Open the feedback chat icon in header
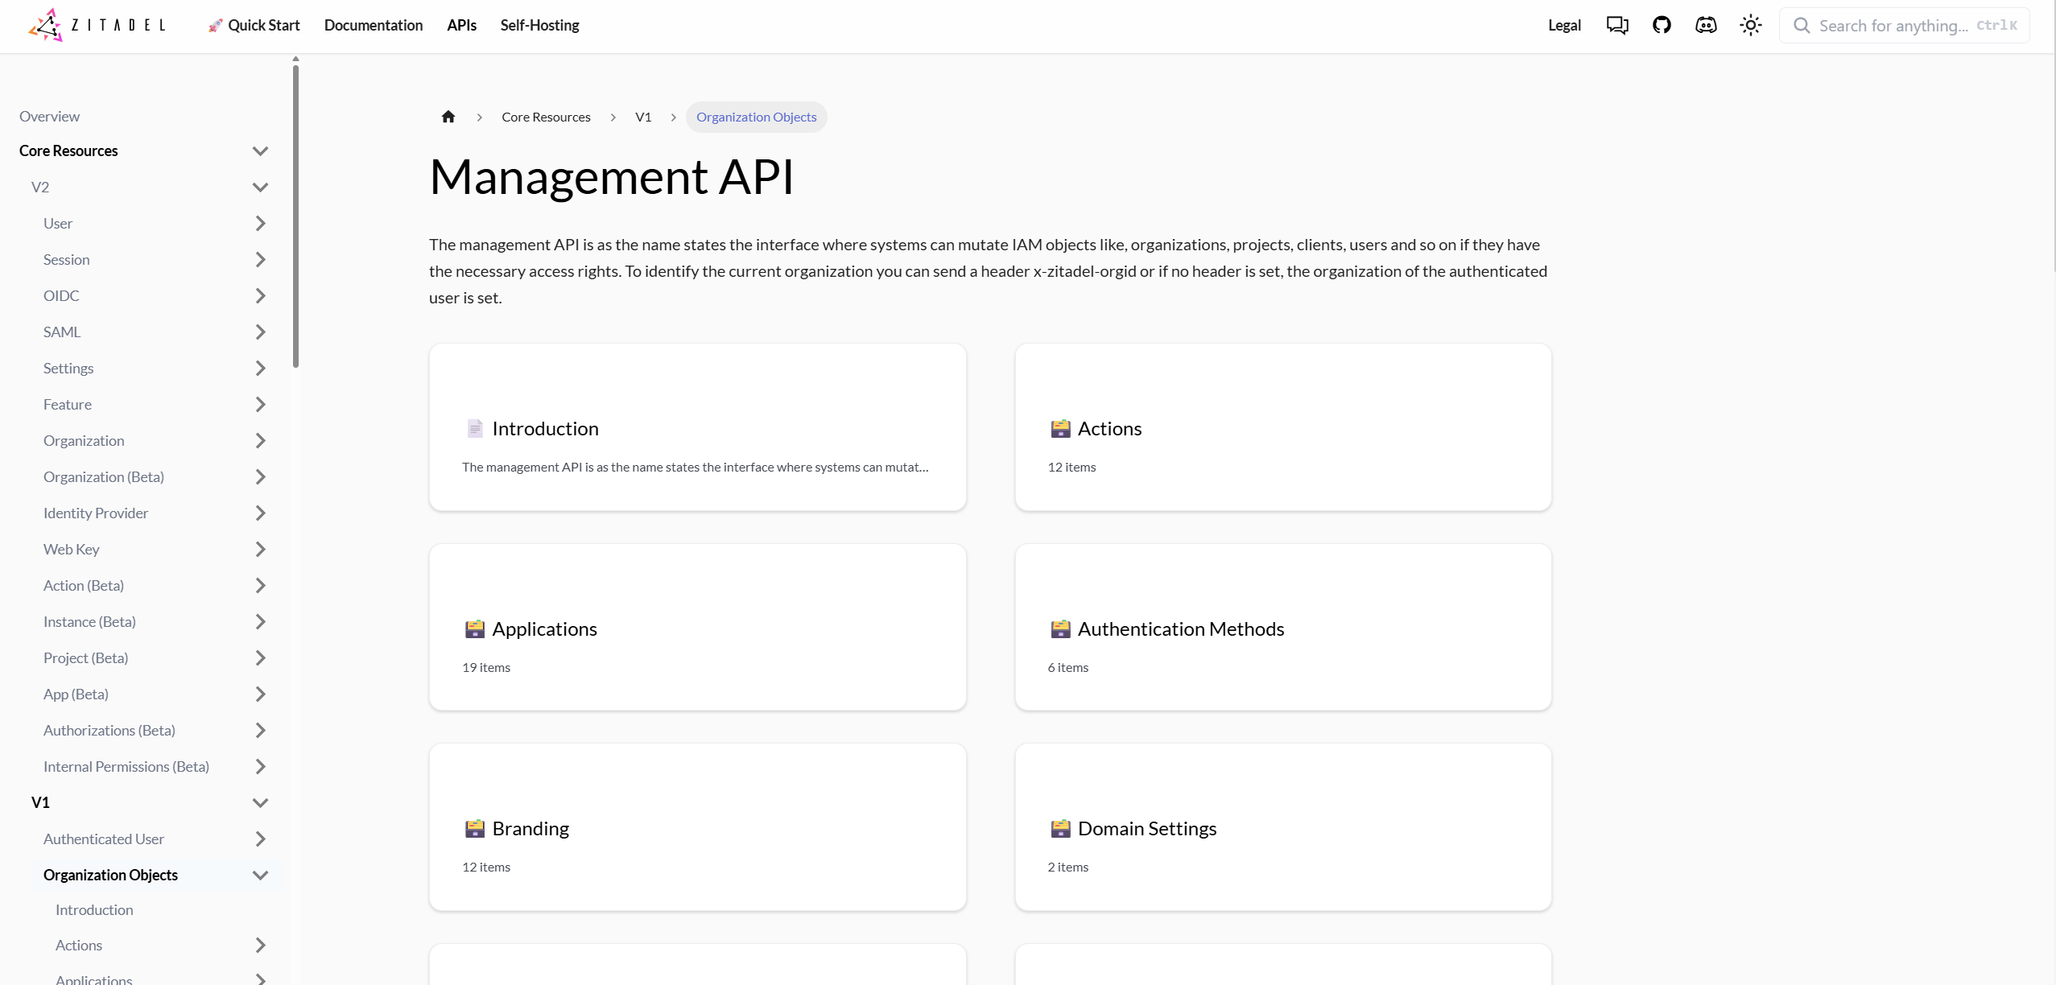2056x985 pixels. click(x=1617, y=25)
